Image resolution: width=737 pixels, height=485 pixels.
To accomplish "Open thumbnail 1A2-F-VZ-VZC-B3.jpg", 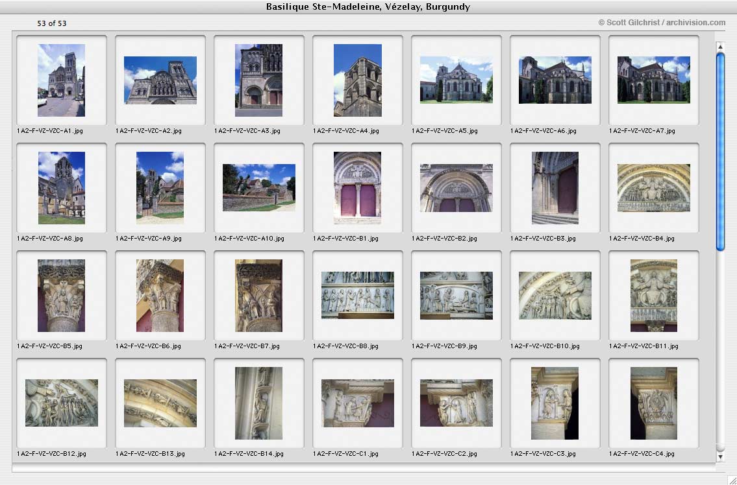I will pos(555,188).
